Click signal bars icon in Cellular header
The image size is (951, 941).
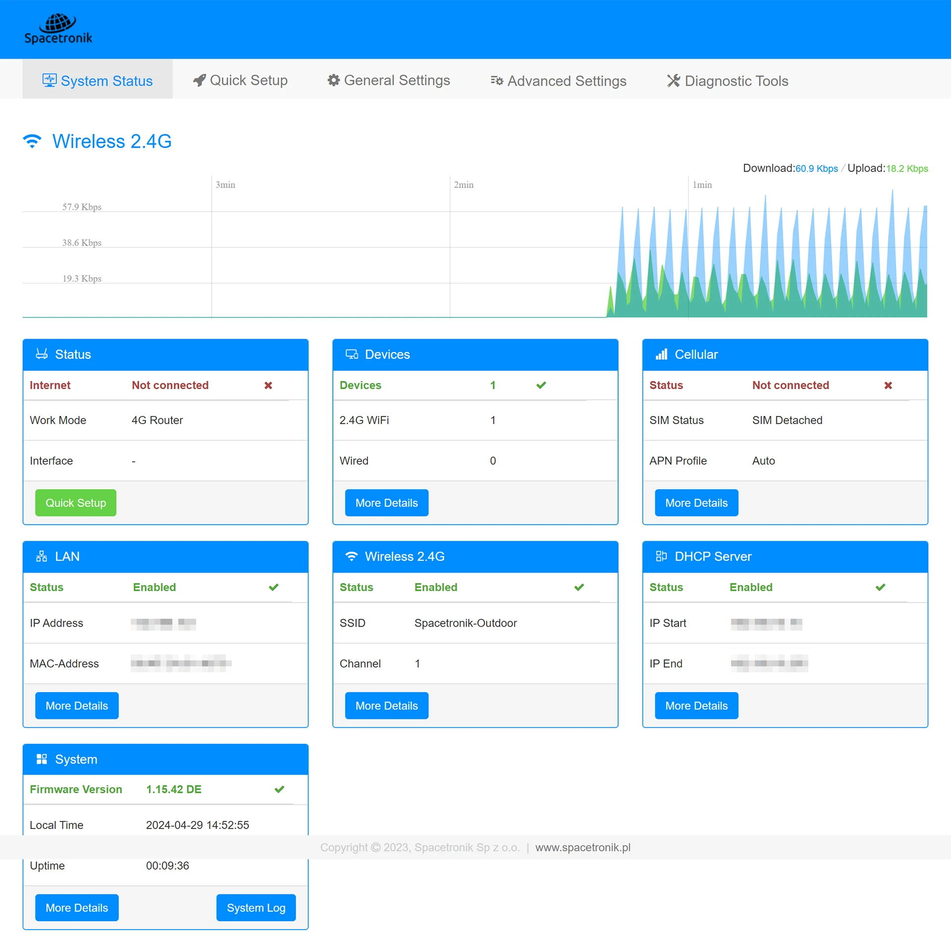661,354
